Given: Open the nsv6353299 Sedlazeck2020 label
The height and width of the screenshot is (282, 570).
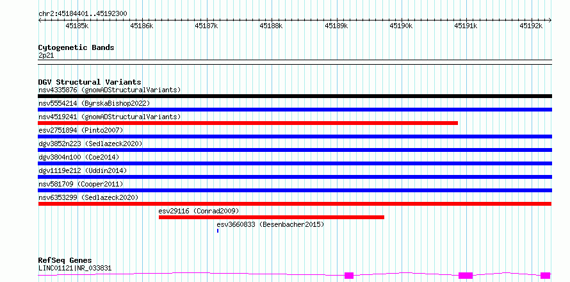Looking at the screenshot, I should tap(88, 197).
